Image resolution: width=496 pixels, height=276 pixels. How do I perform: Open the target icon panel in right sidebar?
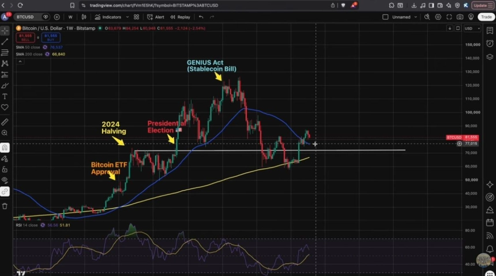490,197
